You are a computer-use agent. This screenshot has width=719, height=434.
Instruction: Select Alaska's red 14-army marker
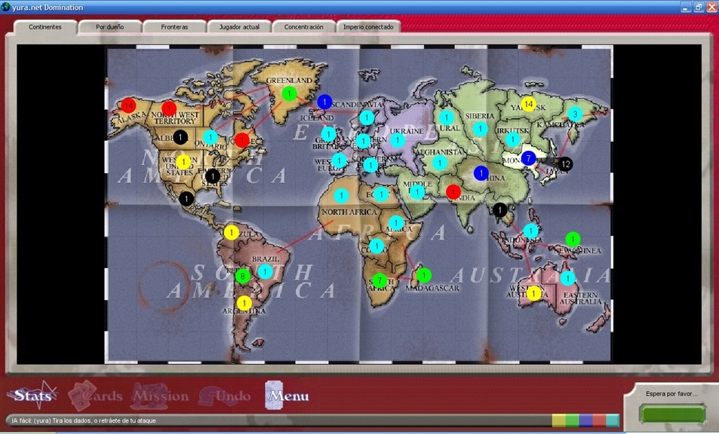pos(128,106)
